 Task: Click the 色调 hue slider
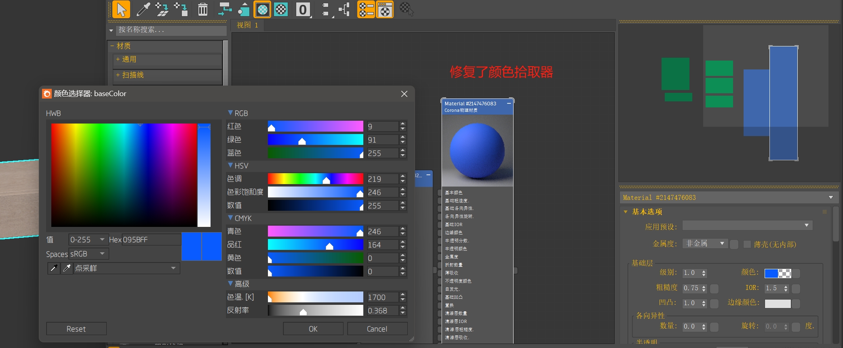pos(315,179)
